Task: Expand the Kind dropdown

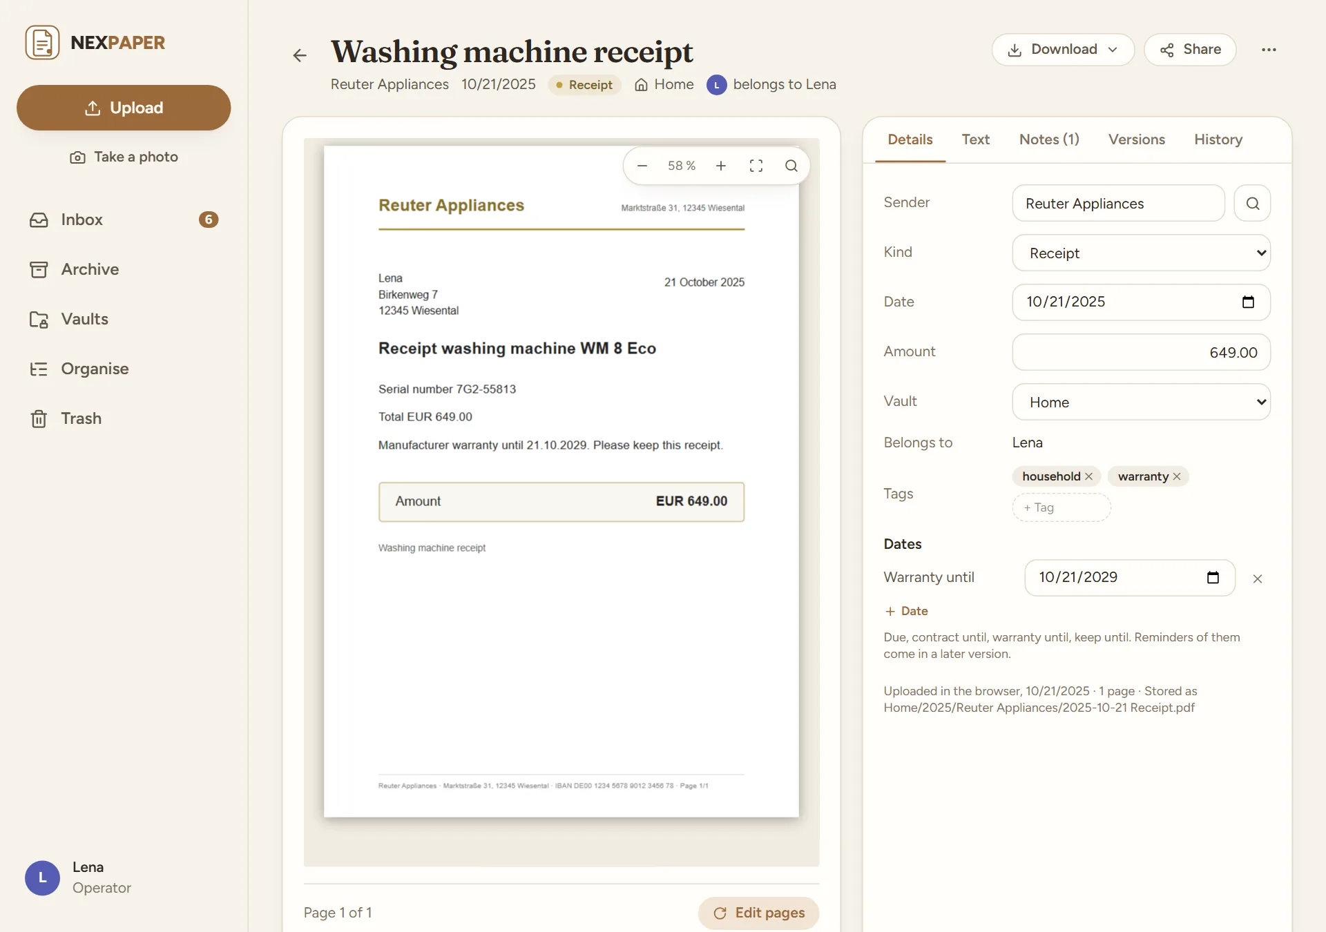Action: [1141, 253]
